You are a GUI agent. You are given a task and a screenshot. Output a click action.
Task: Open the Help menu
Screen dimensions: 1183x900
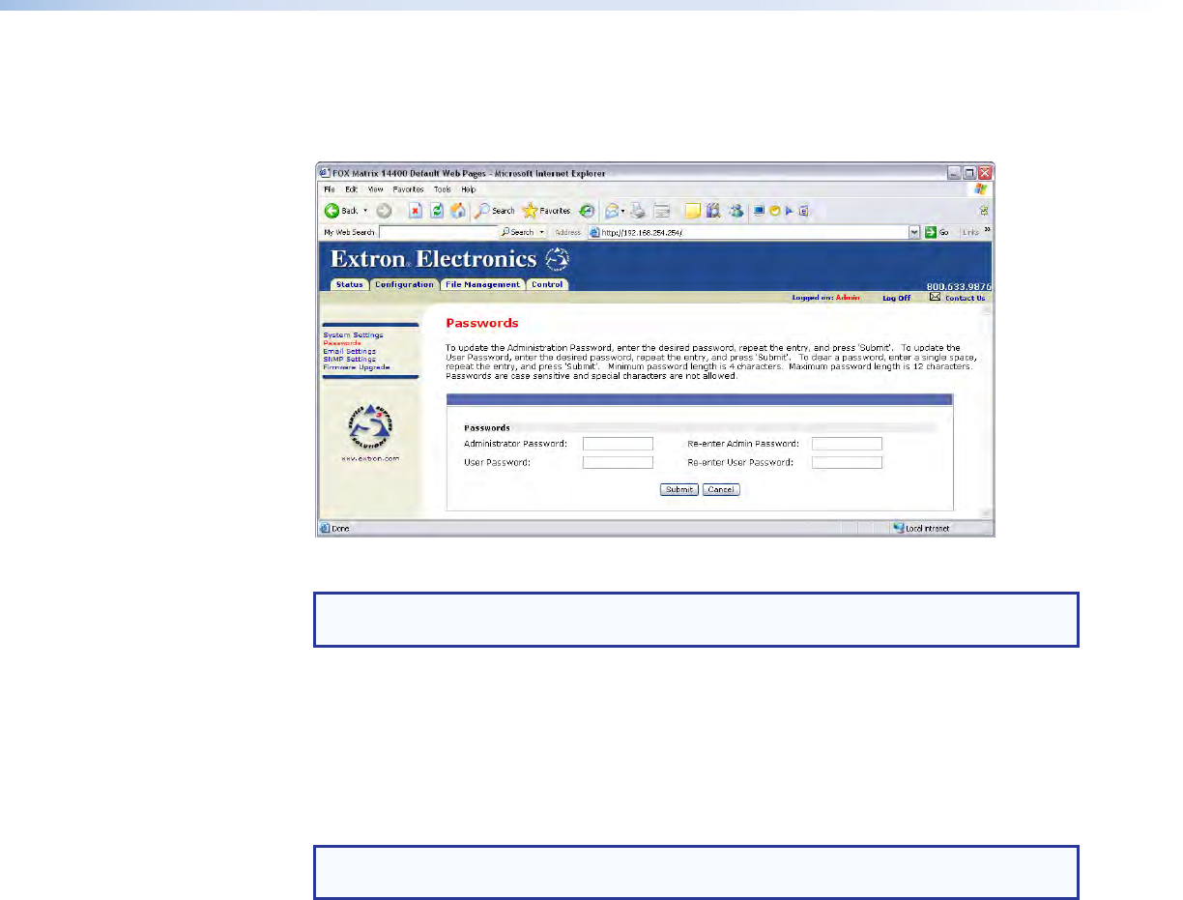pos(468,189)
